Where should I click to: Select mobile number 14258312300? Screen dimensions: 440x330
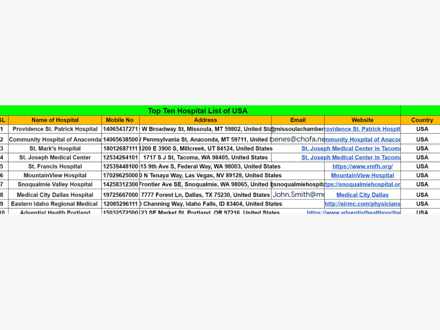click(120, 184)
